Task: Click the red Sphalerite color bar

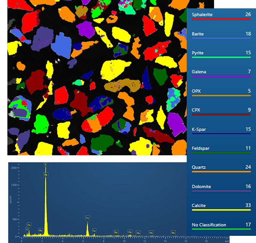Action: pos(221,19)
